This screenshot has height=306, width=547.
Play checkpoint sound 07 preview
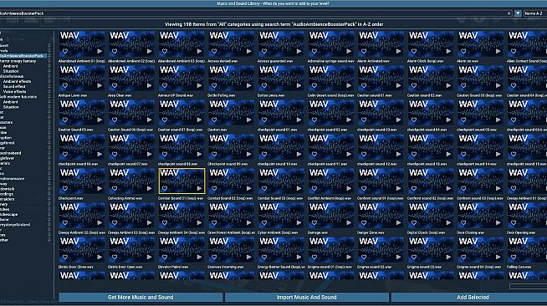(150, 154)
